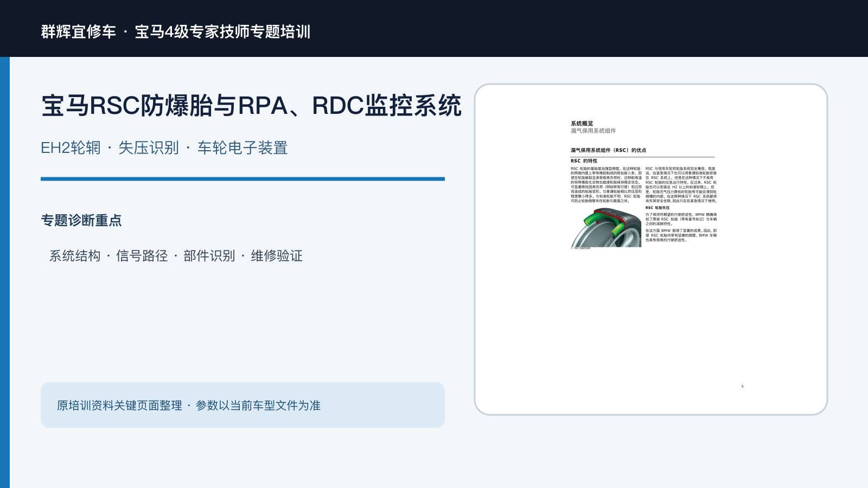This screenshot has width=868, height=488.
Task: Click the page number 5 on the document
Action: tap(742, 386)
